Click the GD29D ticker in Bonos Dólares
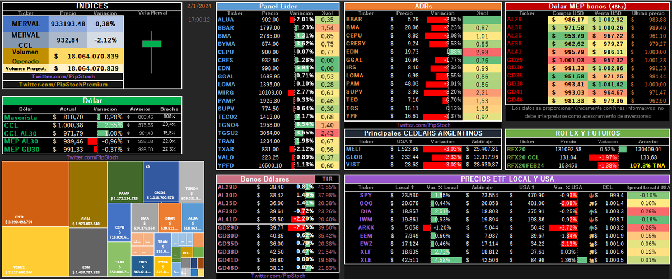Viewport: 672px width, 279px height. 228,227
